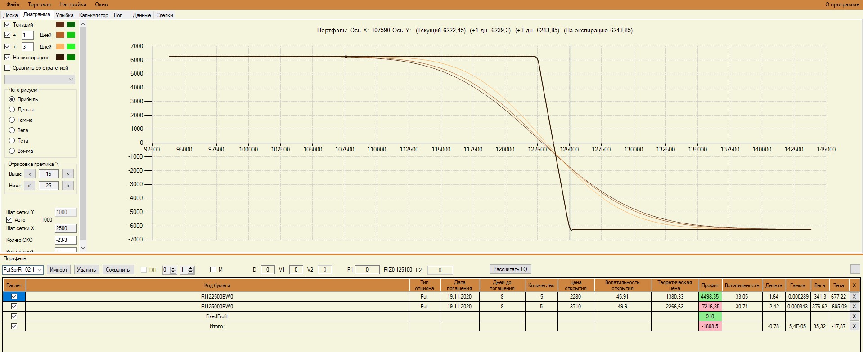Toggle Авто grid step checkbox
The width and height of the screenshot is (863, 352).
click(x=9, y=220)
